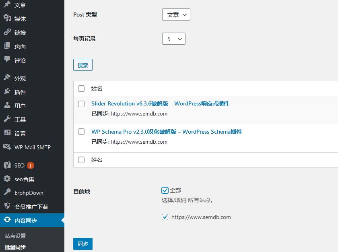
Task: Open the Post 类型 dropdown
Action: coord(176,15)
